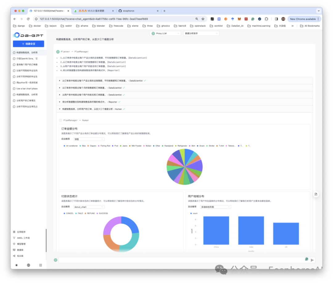Click the green refresh icon in the input box
The height and width of the screenshot is (283, 333).
[x=306, y=259]
